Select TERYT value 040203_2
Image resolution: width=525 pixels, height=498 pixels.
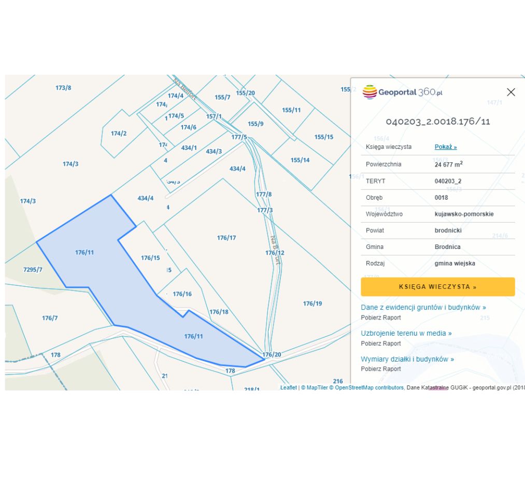448,181
